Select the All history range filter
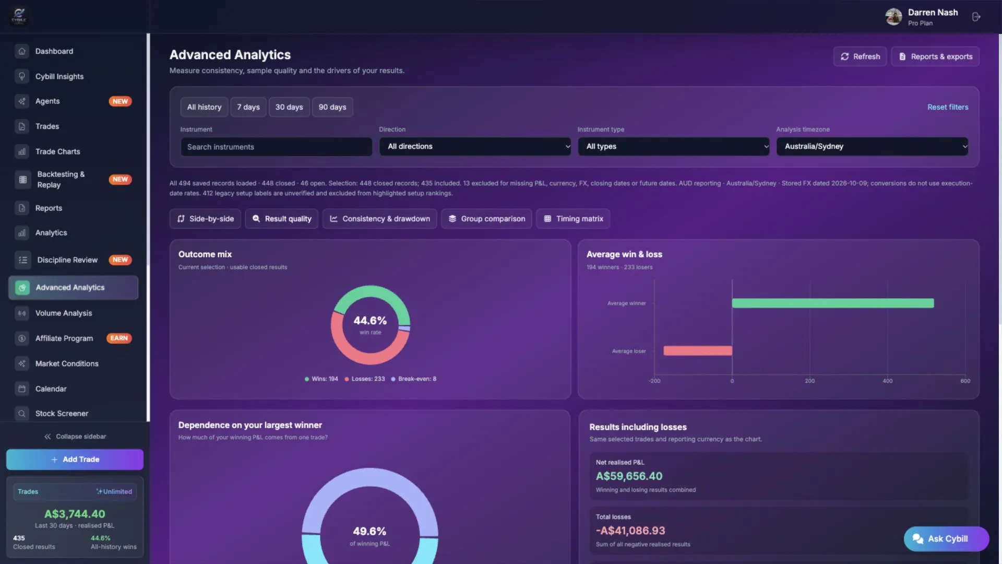Image resolution: width=1002 pixels, height=564 pixels. pos(204,107)
